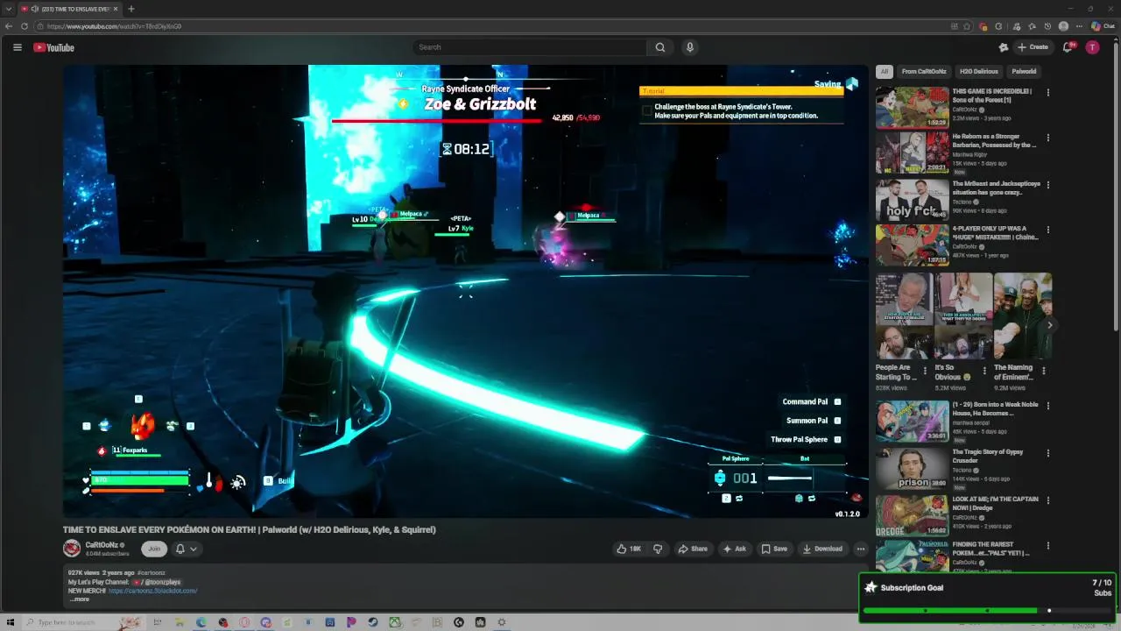Open the 'It's So Obvious' short
Viewport: 1121px width, 631px height.
click(x=963, y=315)
